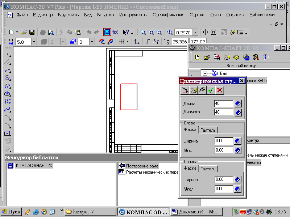Click the Пуск start button

pyautogui.click(x=11, y=212)
